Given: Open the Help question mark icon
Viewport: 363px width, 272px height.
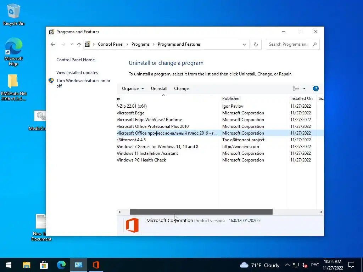Looking at the screenshot, I should (315, 88).
